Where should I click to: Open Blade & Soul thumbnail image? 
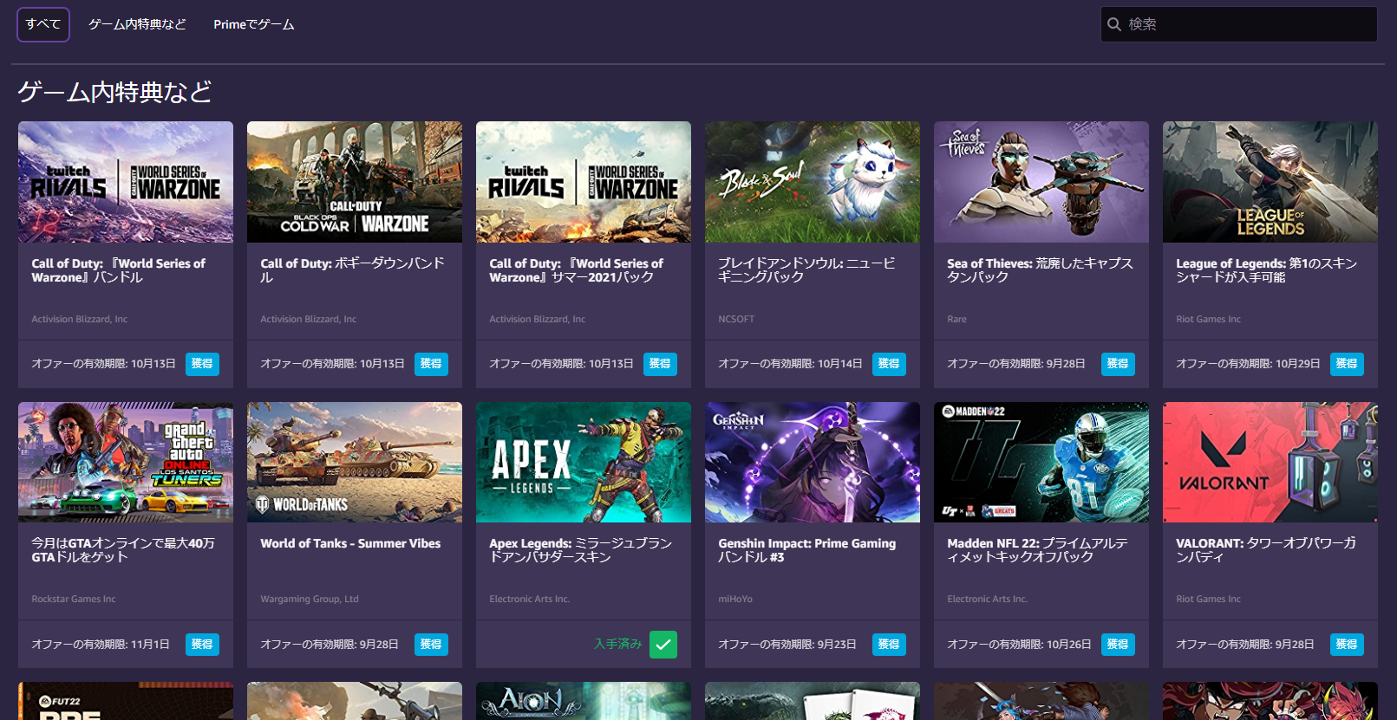click(813, 182)
